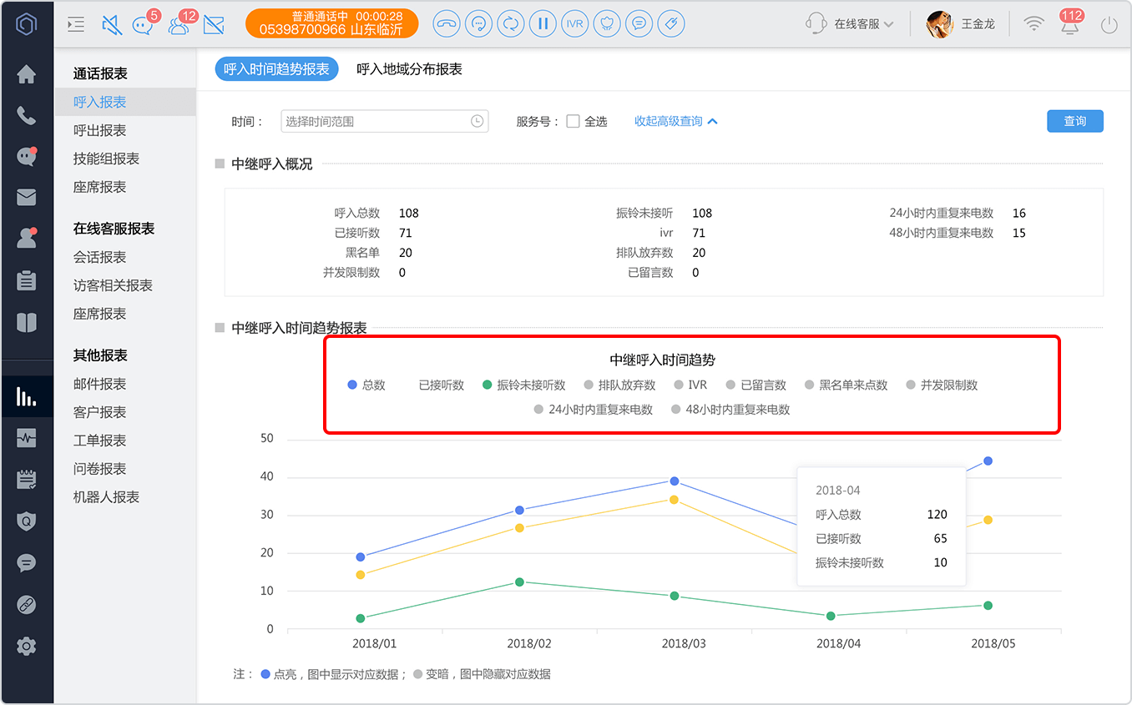Toggle the 排队放弃数 legend series
The image size is (1132, 705).
620,385
